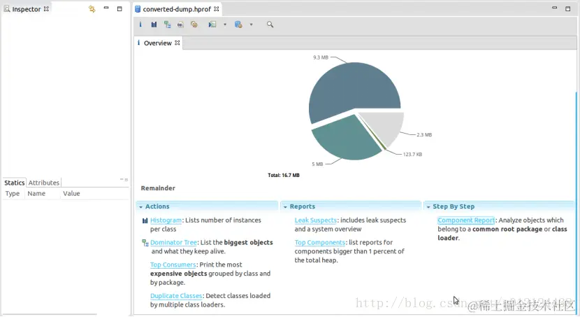Minimize the converted-dump.hprof editor area
The width and height of the screenshot is (580, 317).
tap(554, 8)
